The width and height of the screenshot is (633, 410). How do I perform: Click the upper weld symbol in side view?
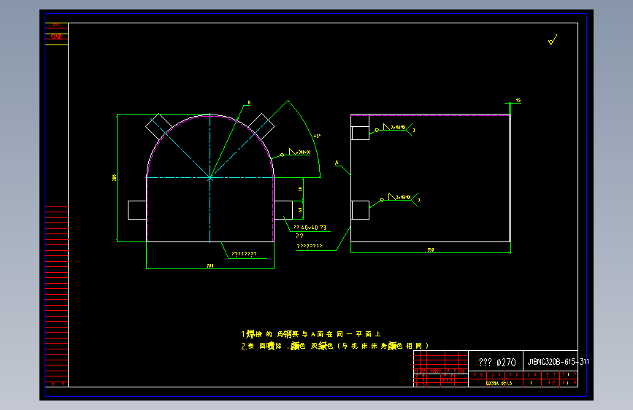[394, 128]
